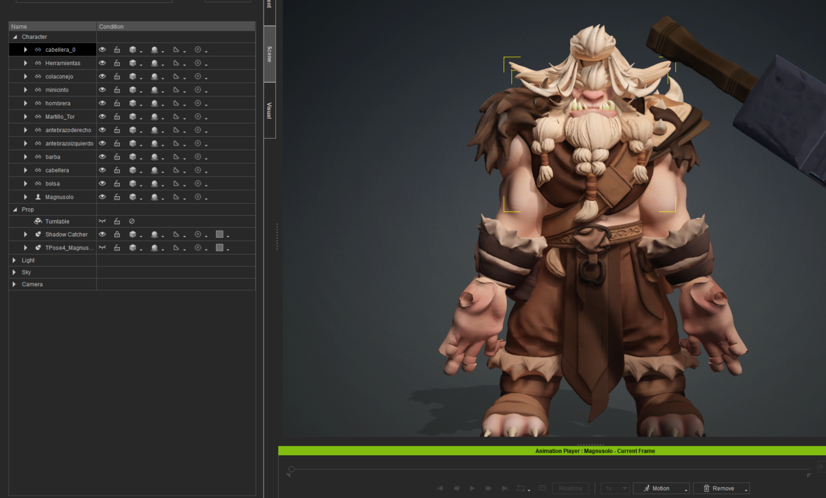This screenshot has width=826, height=498.
Task: Play the animation
Action: (472, 488)
